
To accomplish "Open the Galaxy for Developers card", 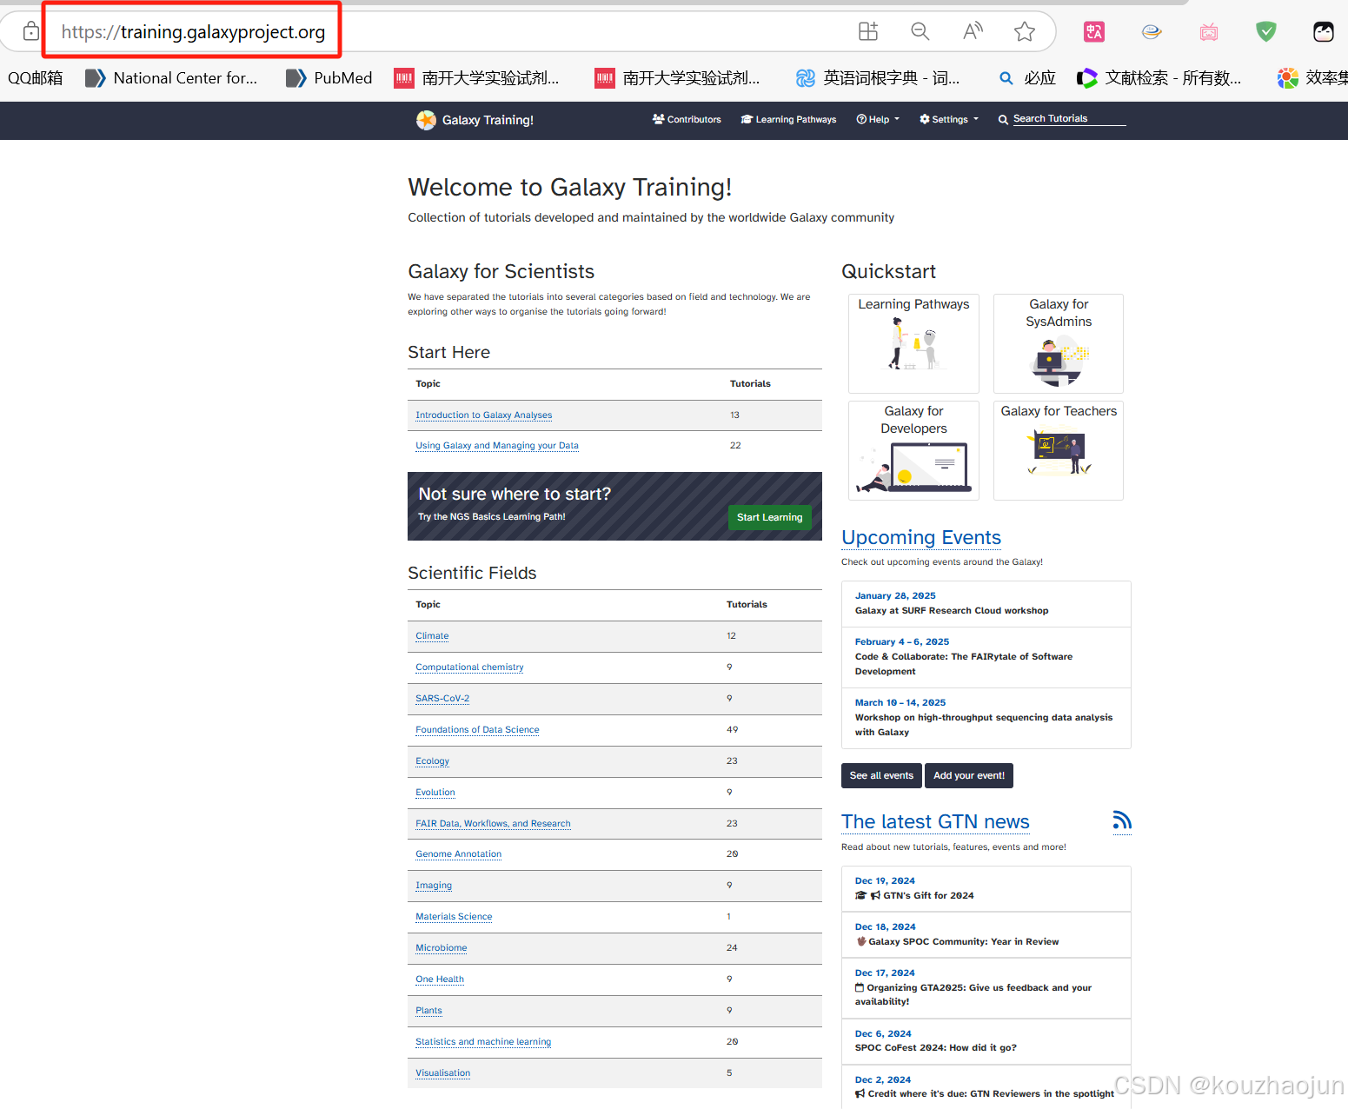I will [913, 450].
